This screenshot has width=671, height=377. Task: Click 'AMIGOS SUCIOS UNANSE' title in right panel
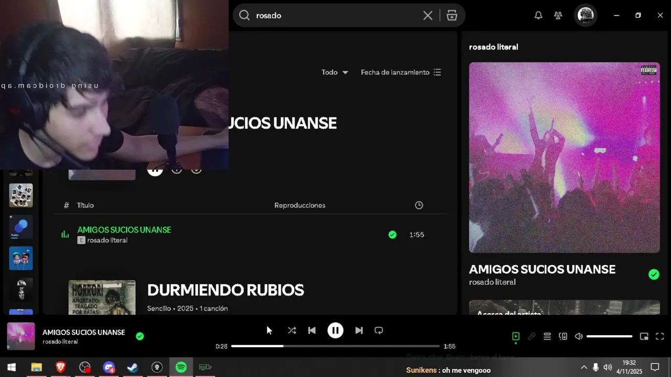542,269
